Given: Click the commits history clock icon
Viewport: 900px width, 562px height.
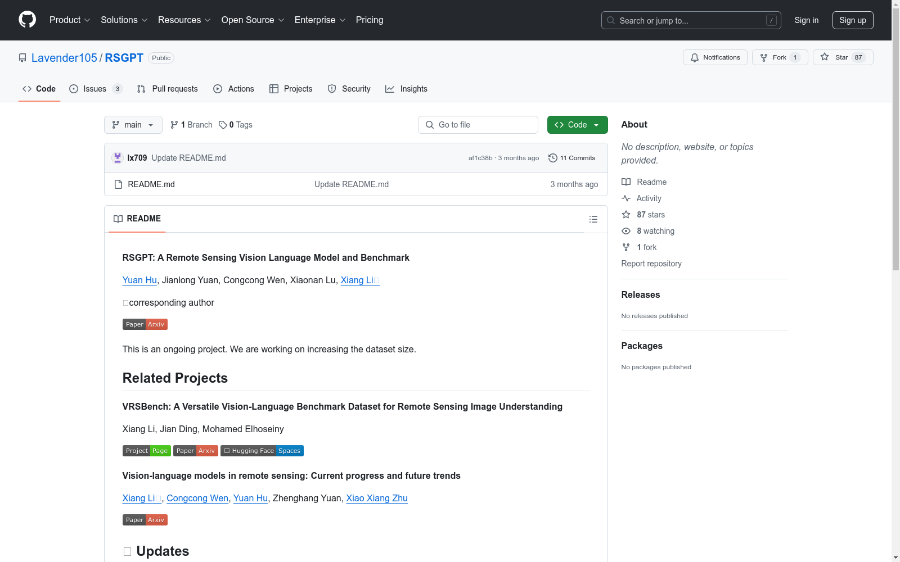Looking at the screenshot, I should click(553, 158).
